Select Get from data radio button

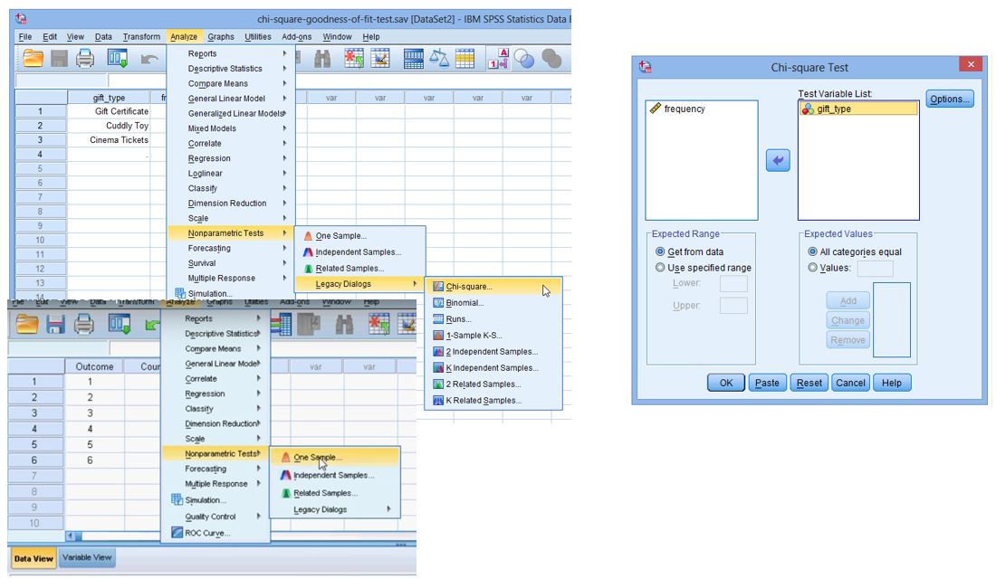coord(660,251)
